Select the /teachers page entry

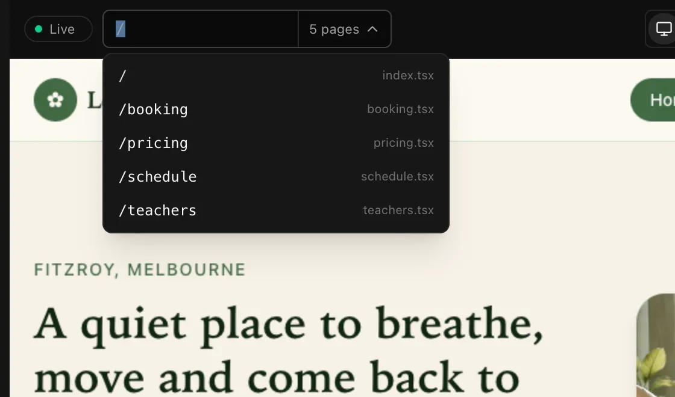click(276, 211)
